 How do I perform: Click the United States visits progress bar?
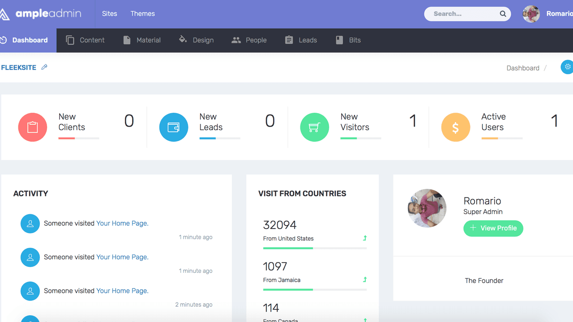click(315, 248)
